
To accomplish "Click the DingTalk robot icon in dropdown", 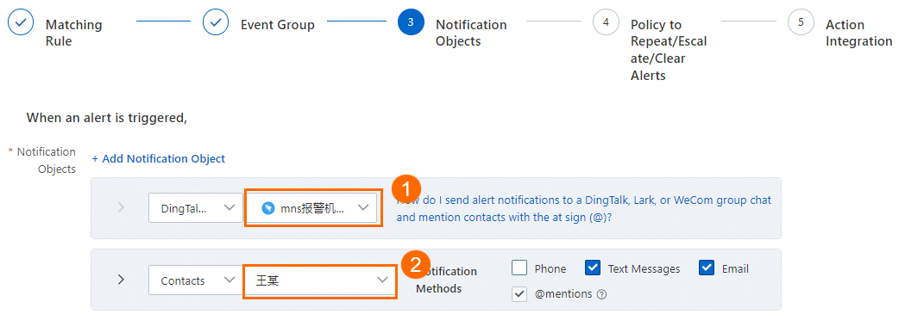I will coord(268,208).
